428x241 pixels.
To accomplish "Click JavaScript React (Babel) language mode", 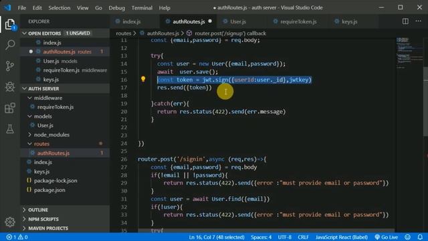I will [341, 237].
